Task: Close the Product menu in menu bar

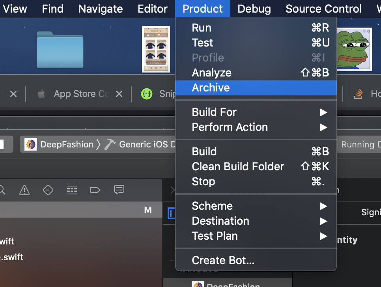Action: coord(202,9)
